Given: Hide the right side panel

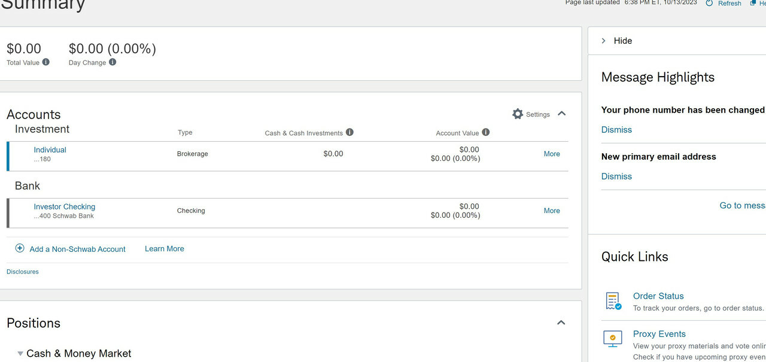Looking at the screenshot, I should coord(617,41).
